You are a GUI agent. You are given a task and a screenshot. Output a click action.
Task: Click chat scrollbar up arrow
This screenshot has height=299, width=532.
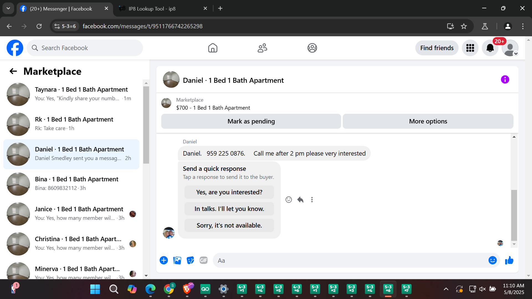(514, 137)
